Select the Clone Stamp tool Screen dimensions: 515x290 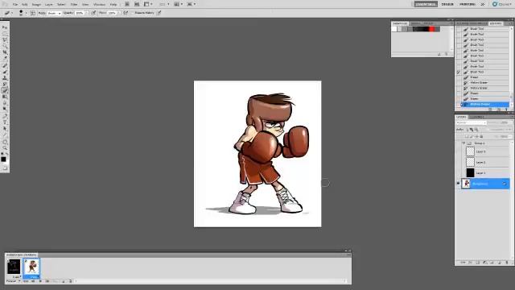click(x=5, y=78)
